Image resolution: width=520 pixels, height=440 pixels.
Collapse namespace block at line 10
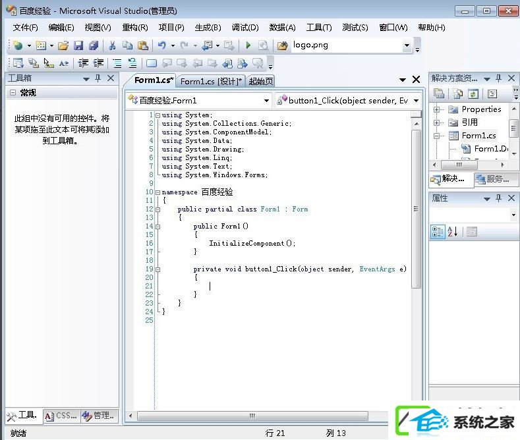tap(158, 192)
